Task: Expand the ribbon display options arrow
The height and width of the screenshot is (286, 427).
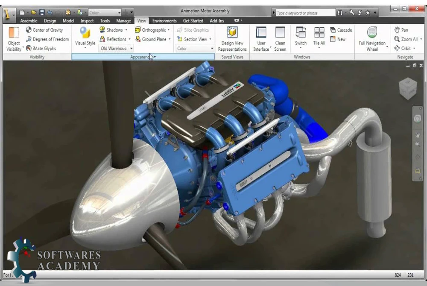Action: [x=241, y=20]
